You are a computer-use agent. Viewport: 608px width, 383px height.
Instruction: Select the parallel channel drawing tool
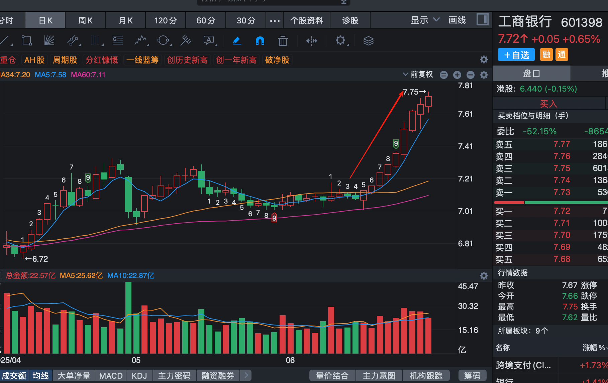pos(73,40)
